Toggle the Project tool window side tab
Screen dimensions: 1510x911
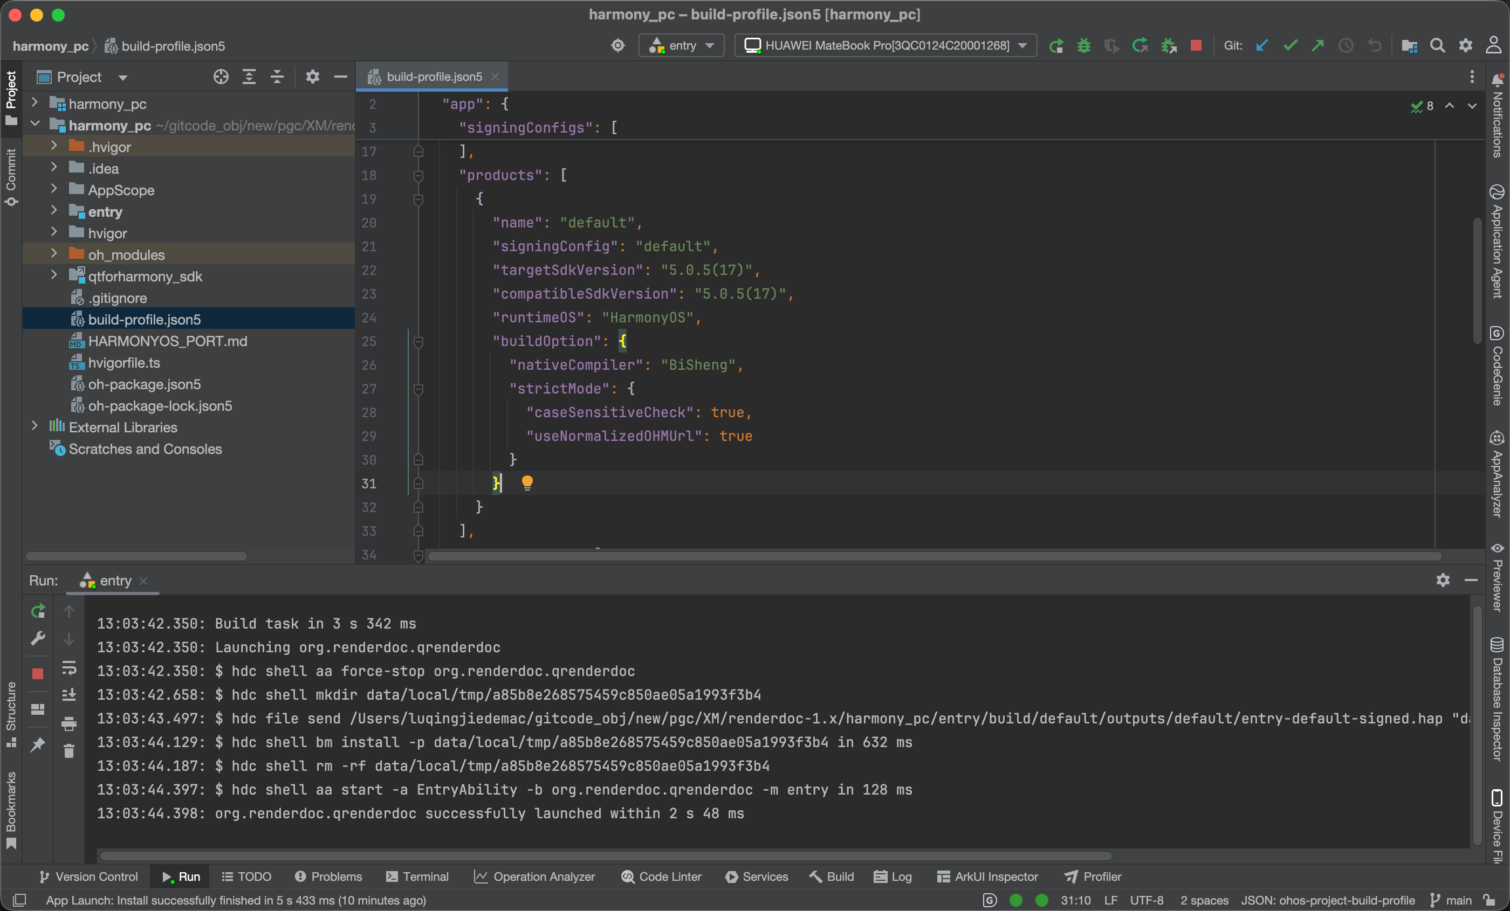(11, 98)
